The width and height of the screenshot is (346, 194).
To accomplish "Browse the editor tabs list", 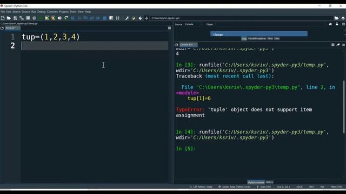I will tap(2, 28).
